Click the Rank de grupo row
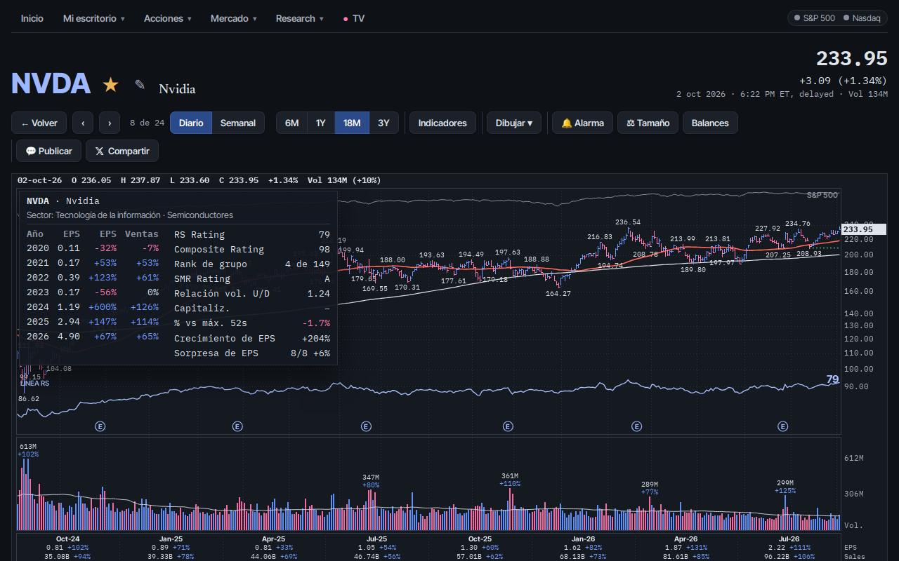 tap(252, 264)
